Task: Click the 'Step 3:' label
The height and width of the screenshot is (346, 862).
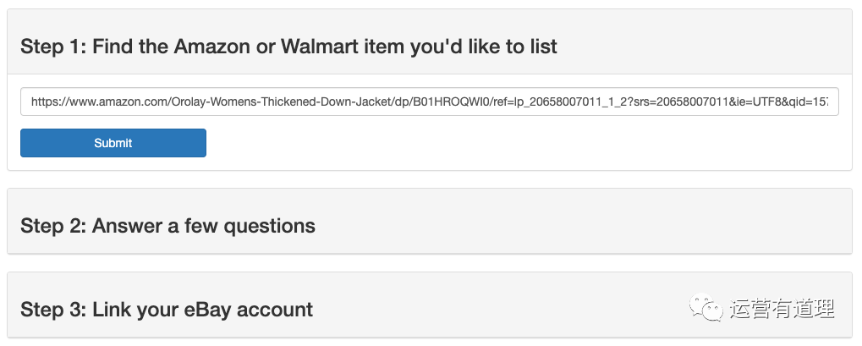Action: pyautogui.click(x=53, y=309)
